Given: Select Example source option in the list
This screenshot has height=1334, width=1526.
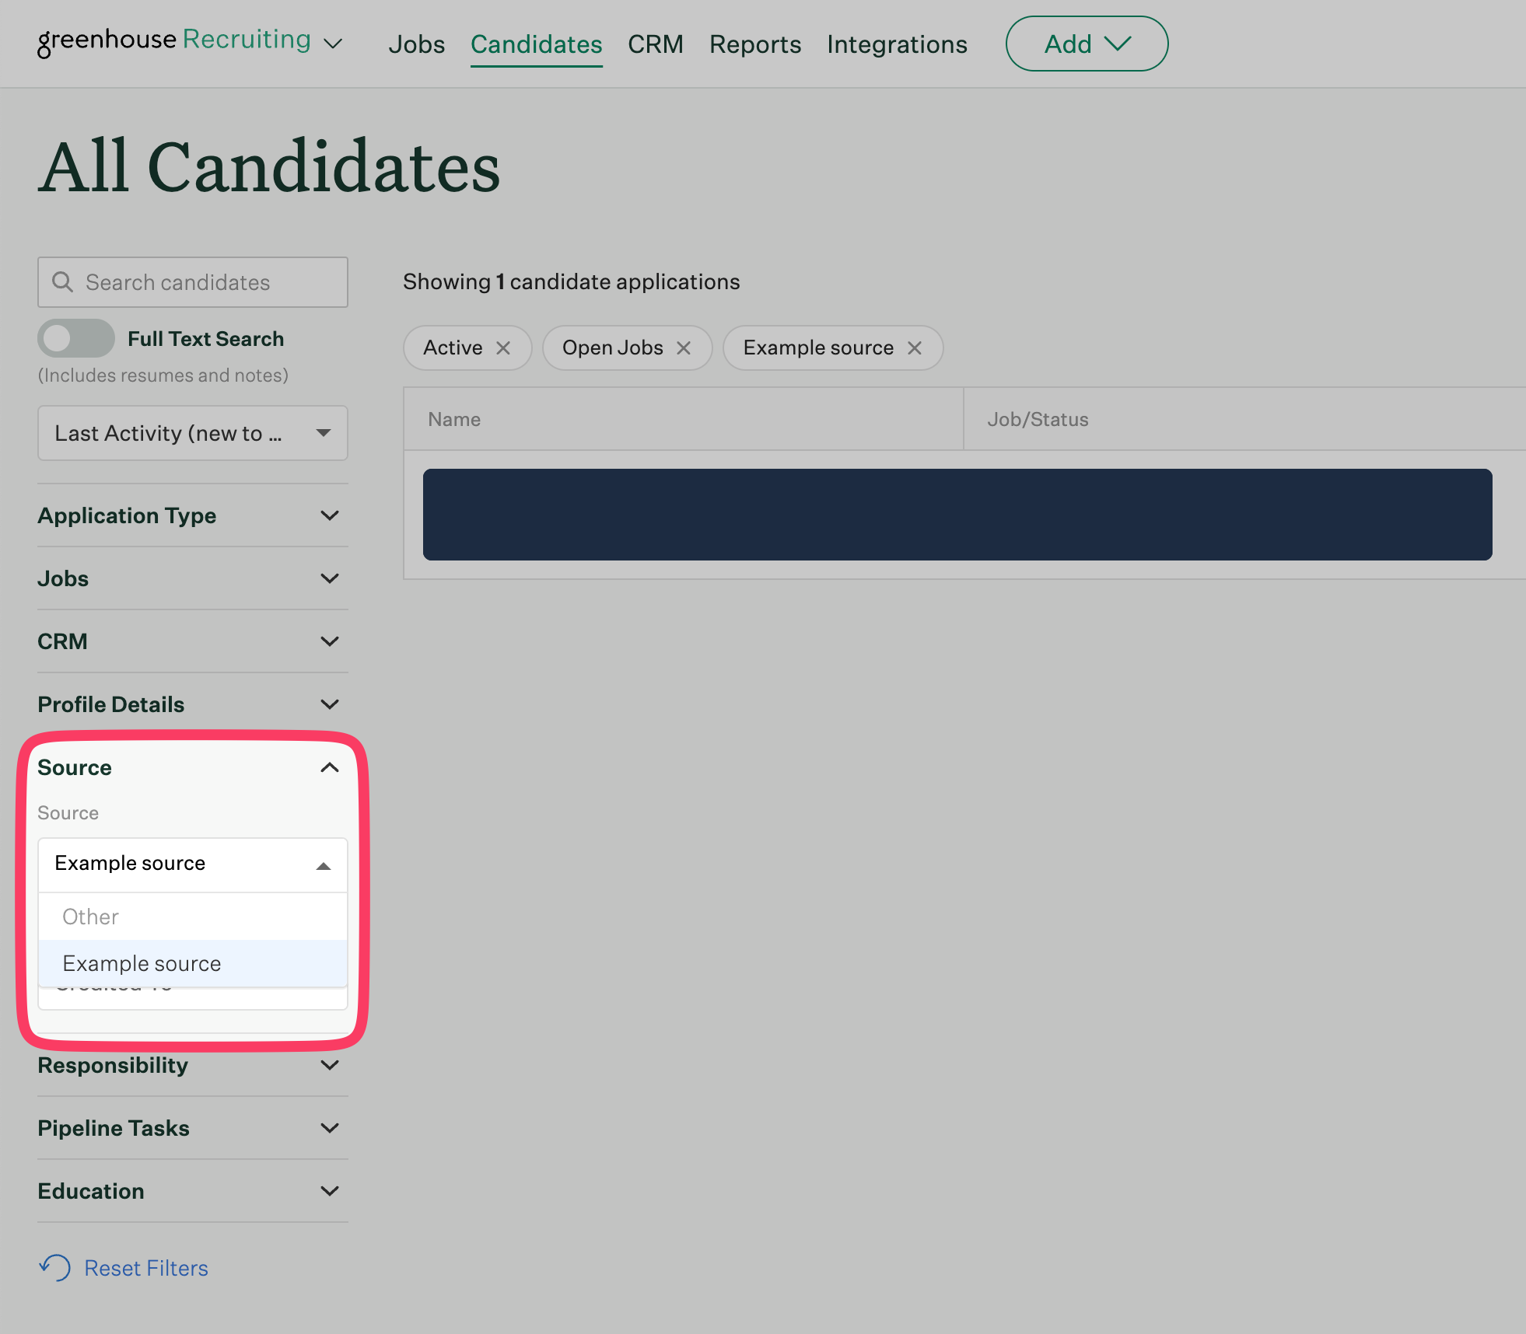Looking at the screenshot, I should [x=142, y=964].
